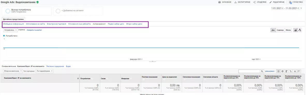306x95 pixels.
Task: Open the Потребители metric dropdown
Action: click(10, 30)
